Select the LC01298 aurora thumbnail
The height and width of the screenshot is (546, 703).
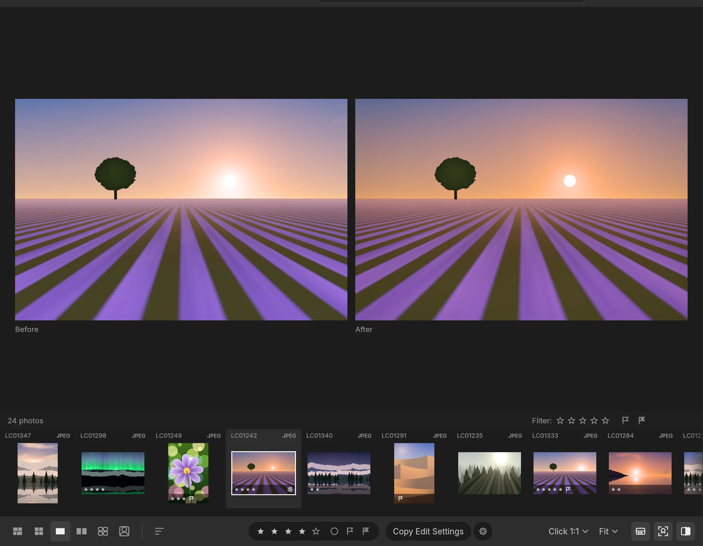[x=113, y=473]
